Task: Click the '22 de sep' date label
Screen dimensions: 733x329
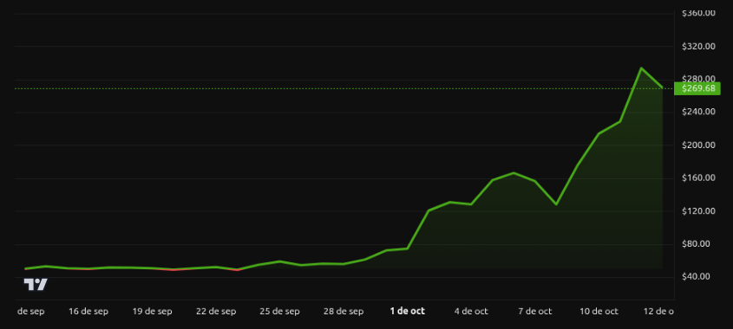Action: (x=216, y=312)
